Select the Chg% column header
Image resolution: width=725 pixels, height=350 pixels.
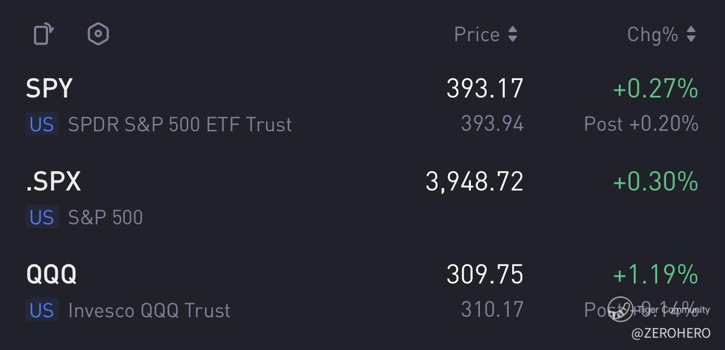653,35
